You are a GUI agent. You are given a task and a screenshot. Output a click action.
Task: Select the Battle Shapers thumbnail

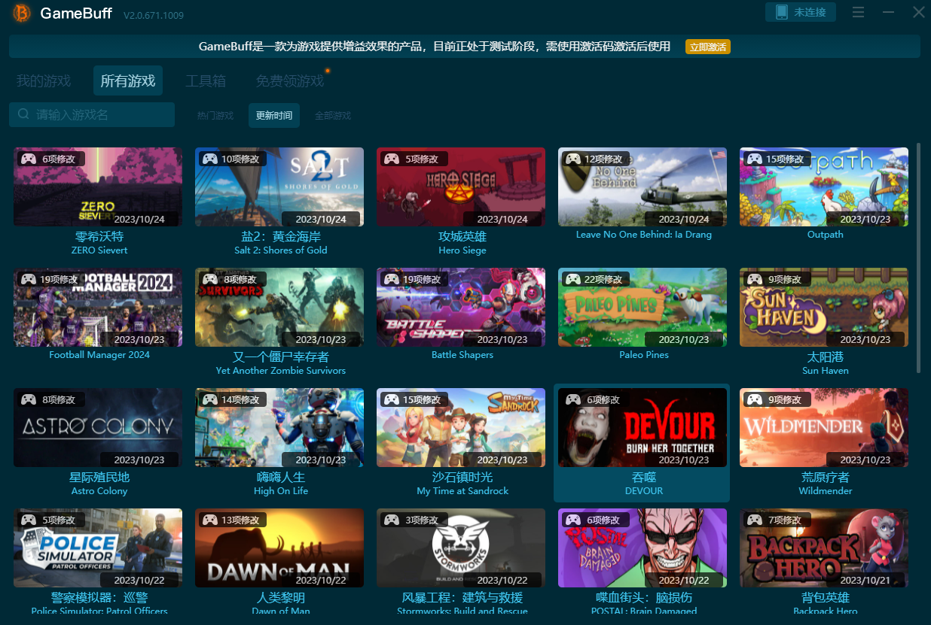pos(461,307)
